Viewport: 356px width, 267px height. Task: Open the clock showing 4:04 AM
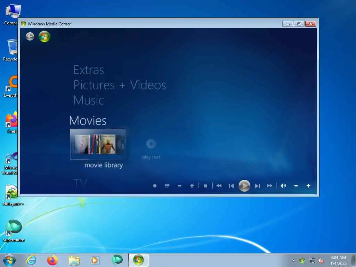click(338, 260)
